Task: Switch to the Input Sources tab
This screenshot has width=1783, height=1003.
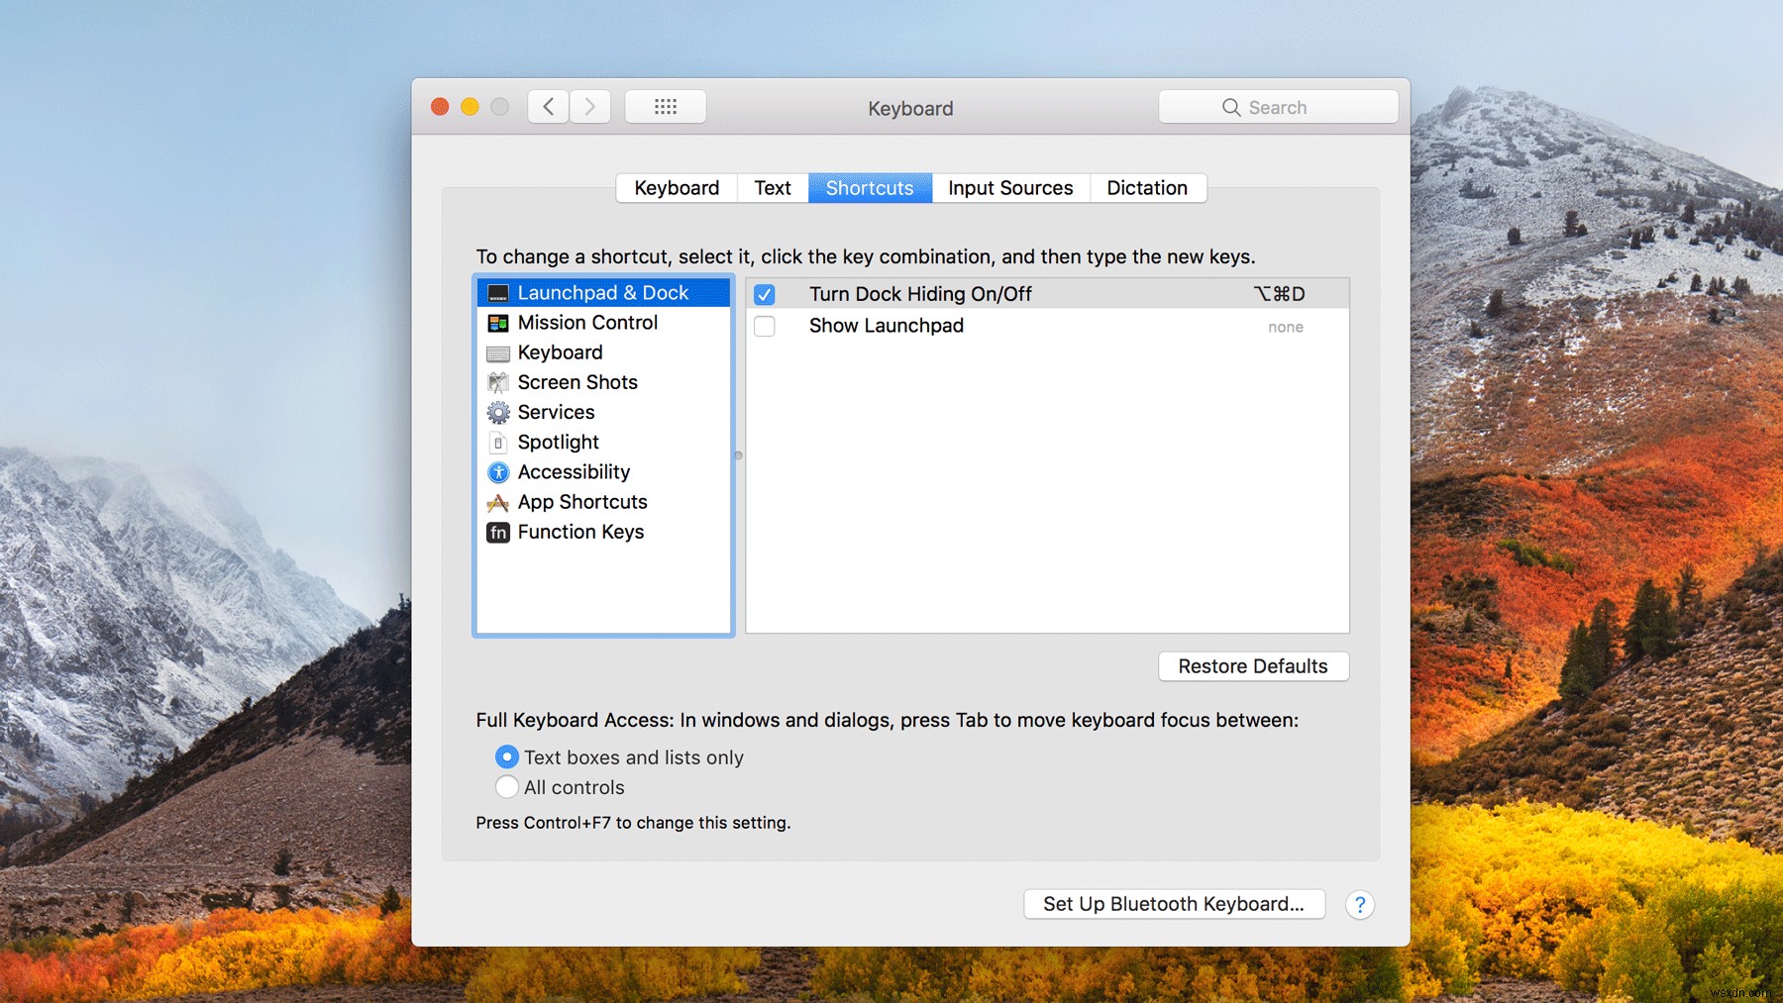Action: 1009,187
